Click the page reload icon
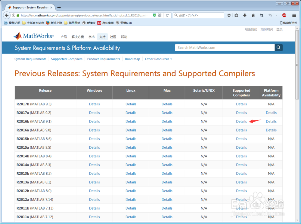The width and height of the screenshot is (301, 224). (167, 15)
